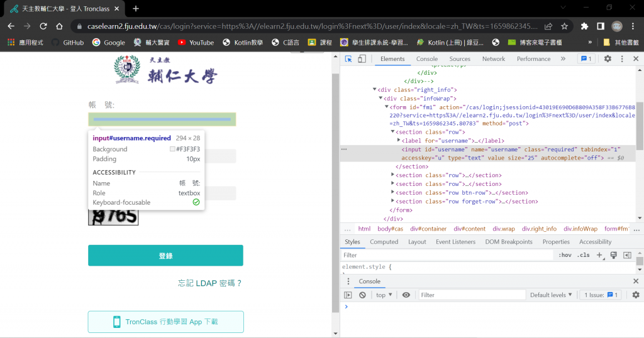
Task: Open the Network tab
Action: pyautogui.click(x=493, y=59)
